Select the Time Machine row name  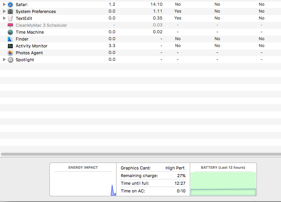[30, 32]
